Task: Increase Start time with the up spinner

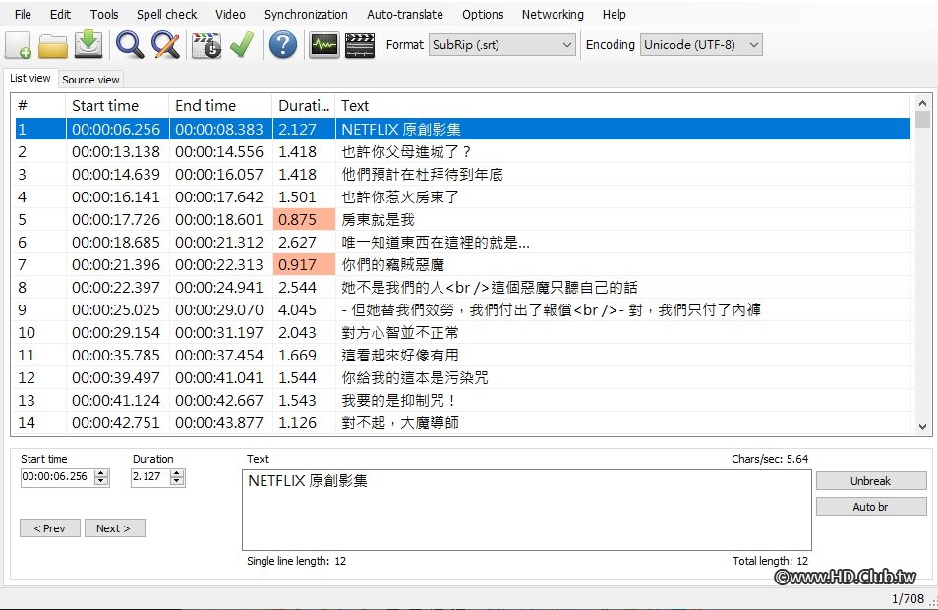Action: click(101, 472)
